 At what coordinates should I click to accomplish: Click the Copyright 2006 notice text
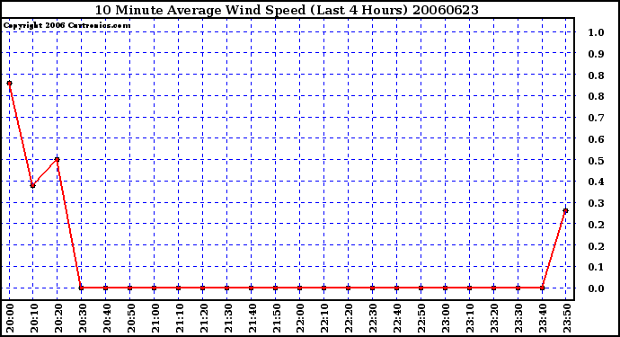tap(66, 26)
